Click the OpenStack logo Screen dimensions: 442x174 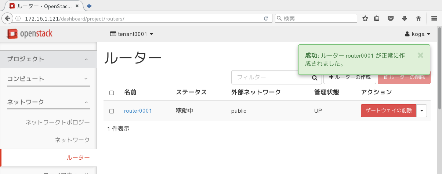[30, 34]
